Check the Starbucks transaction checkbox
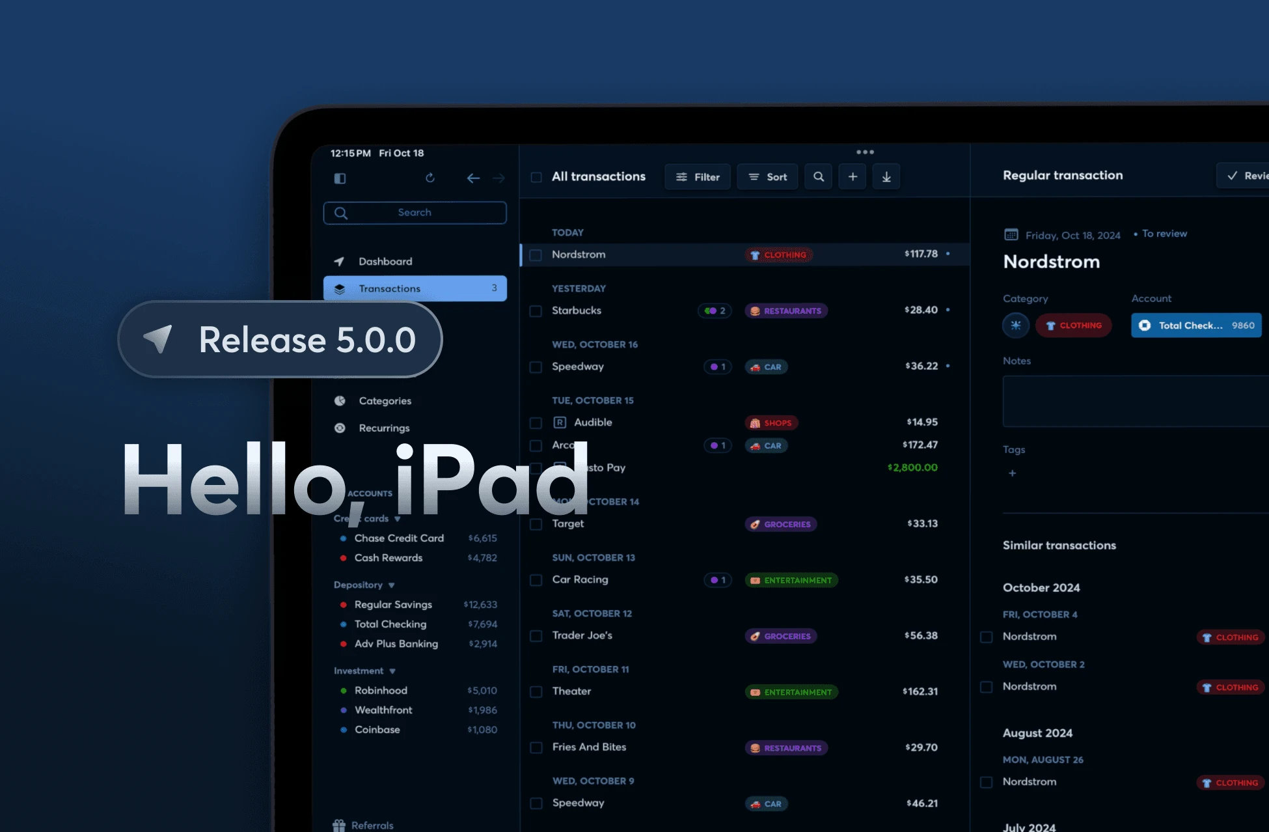Screen dimensions: 1269x832 536,311
